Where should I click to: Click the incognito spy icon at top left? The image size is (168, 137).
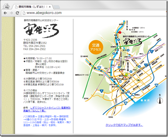pyautogui.click(x=7, y=7)
